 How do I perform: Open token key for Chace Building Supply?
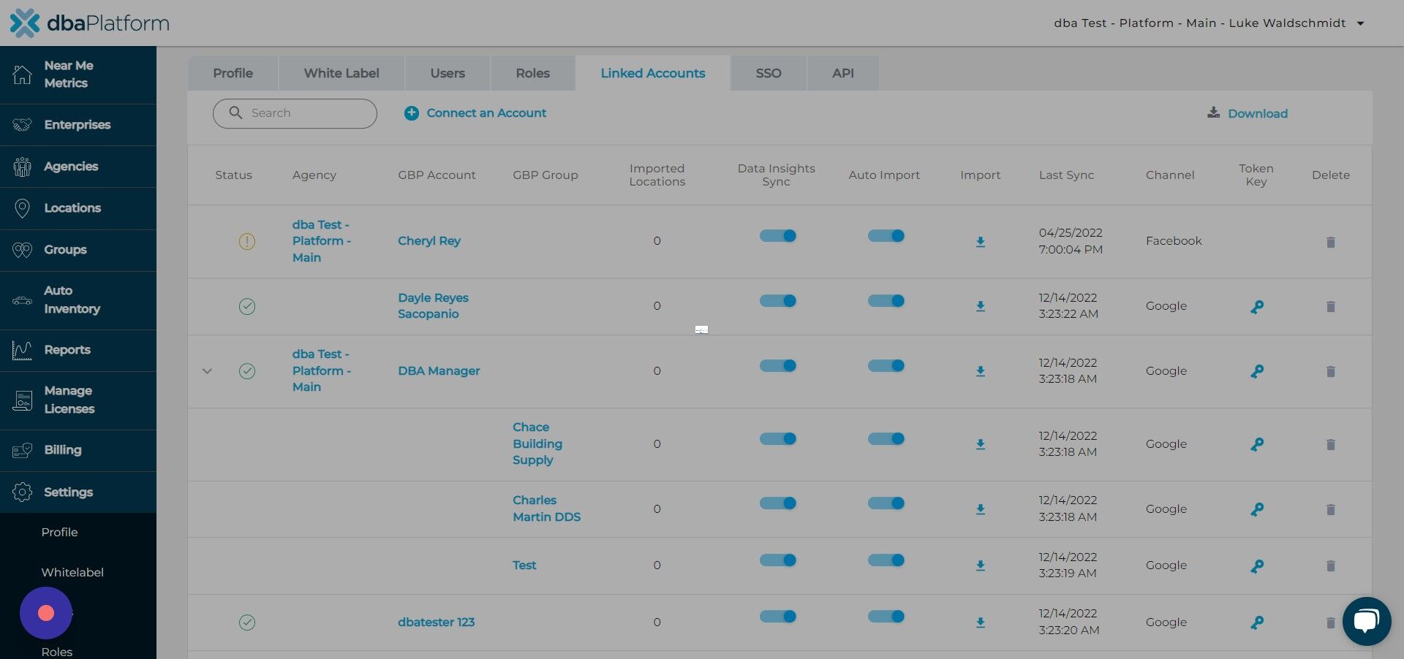[1257, 444]
